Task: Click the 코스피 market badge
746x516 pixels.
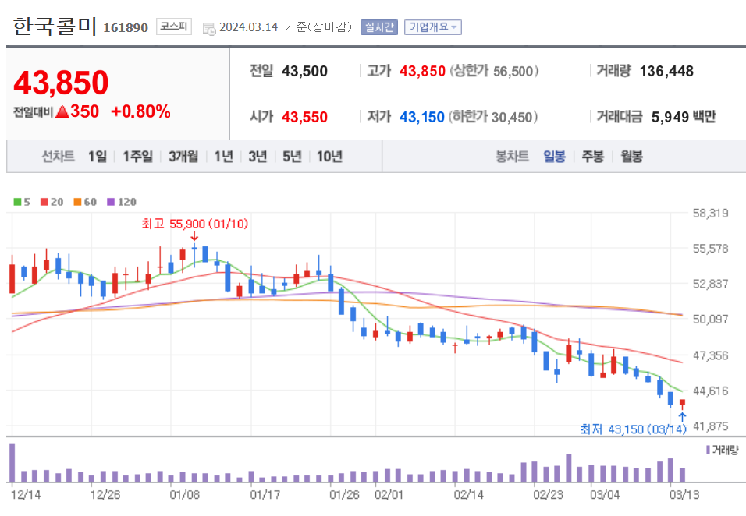Action: tap(174, 27)
